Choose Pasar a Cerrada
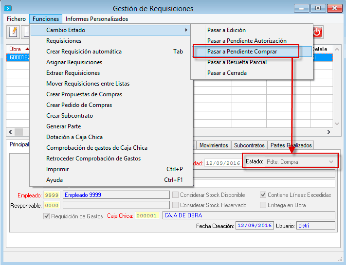This screenshot has height=265, width=346. point(252,73)
